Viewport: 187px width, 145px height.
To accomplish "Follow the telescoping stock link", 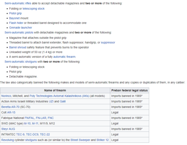I will pos(33,9).
